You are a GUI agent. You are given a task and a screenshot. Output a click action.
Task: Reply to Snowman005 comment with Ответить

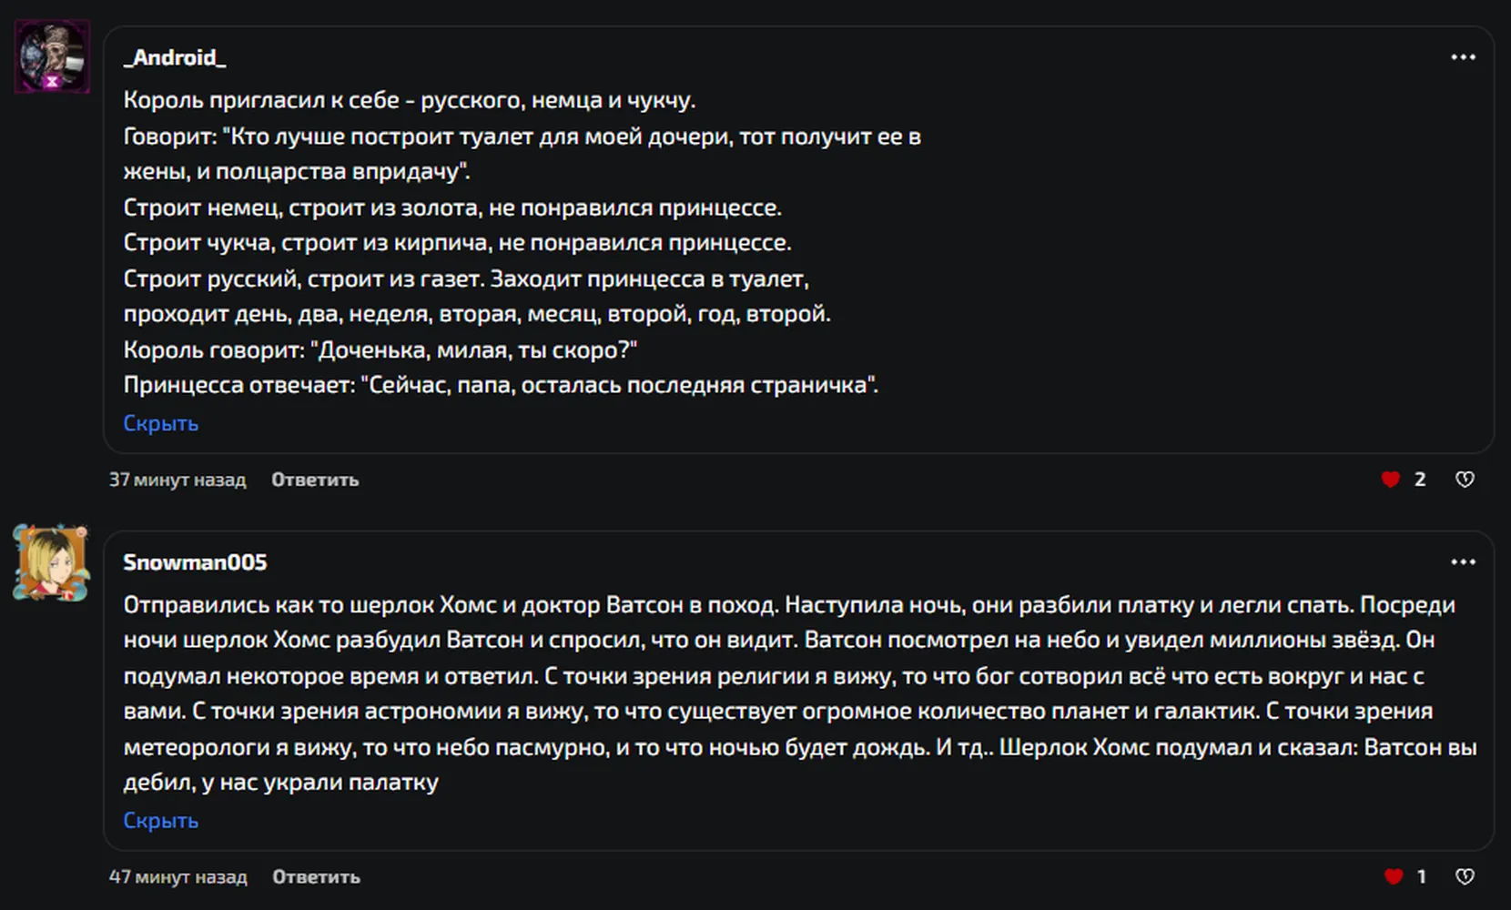tap(316, 876)
